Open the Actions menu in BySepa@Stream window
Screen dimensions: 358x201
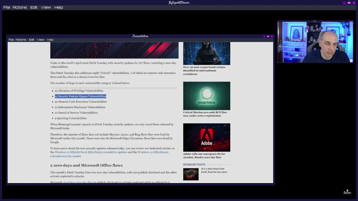[20, 7]
